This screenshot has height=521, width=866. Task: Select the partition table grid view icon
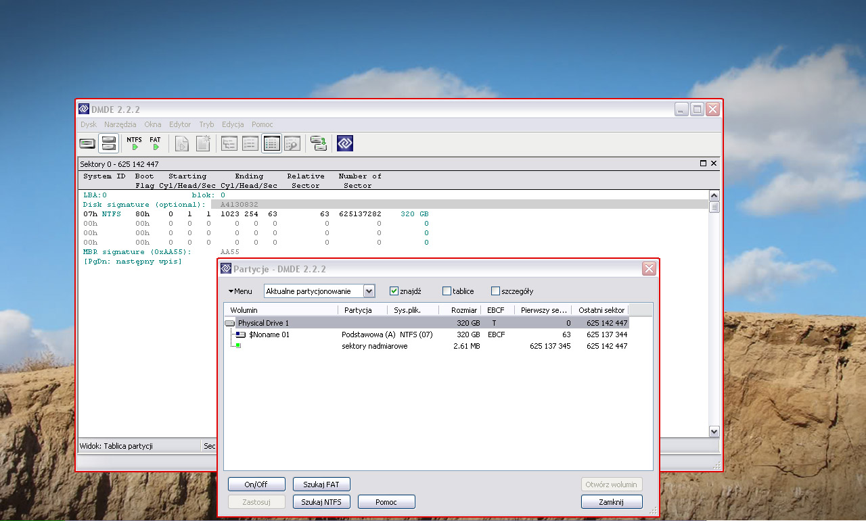pos(271,143)
